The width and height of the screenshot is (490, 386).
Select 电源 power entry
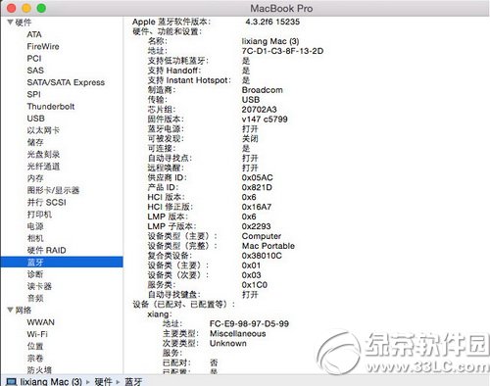click(x=35, y=226)
